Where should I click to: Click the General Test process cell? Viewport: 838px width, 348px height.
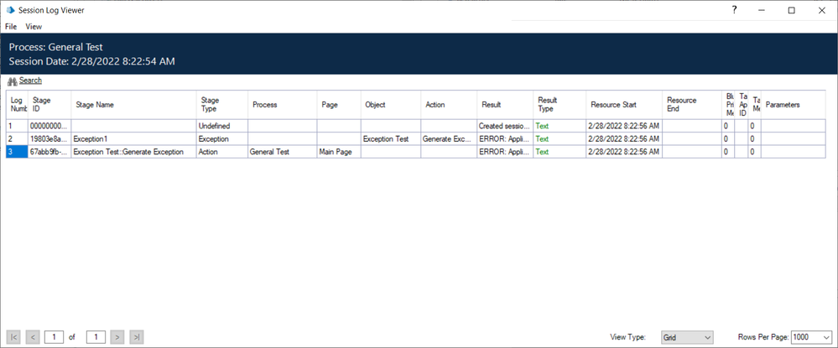pos(283,152)
